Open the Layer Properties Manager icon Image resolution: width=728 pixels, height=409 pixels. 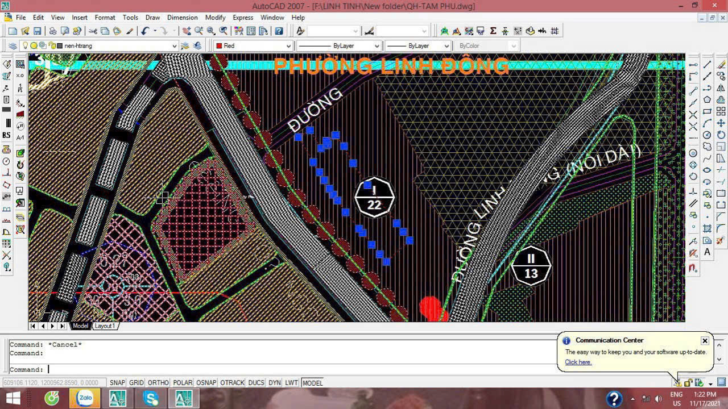coord(13,45)
